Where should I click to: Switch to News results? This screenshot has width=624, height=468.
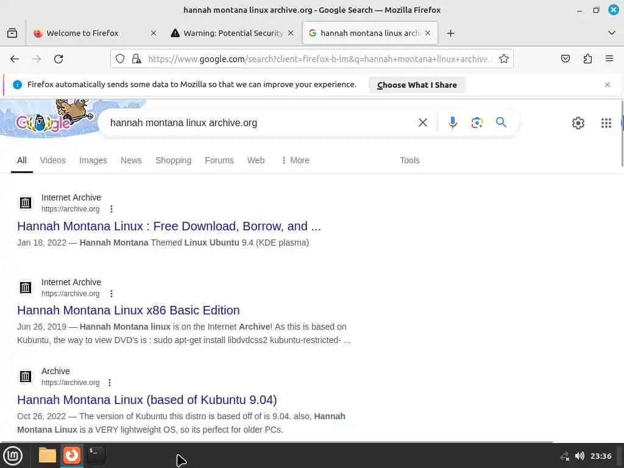click(131, 160)
